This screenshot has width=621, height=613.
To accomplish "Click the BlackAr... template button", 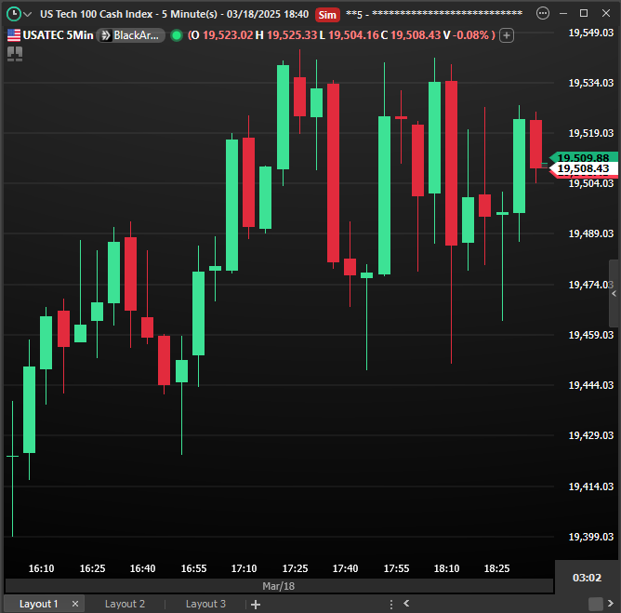I will [x=132, y=35].
